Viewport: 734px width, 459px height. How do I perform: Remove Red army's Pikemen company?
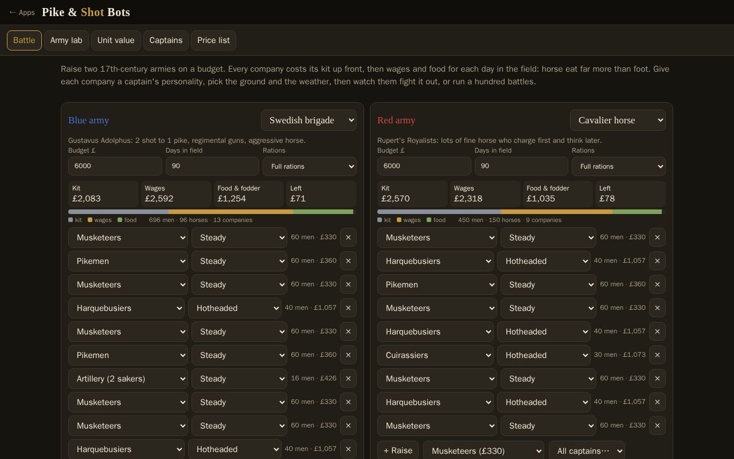pos(657,285)
